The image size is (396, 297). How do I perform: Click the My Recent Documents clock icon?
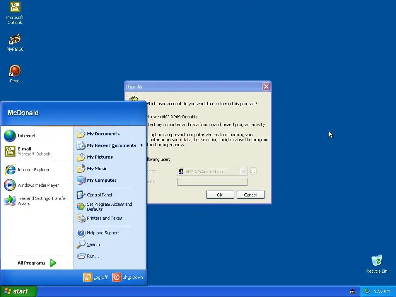coord(81,145)
